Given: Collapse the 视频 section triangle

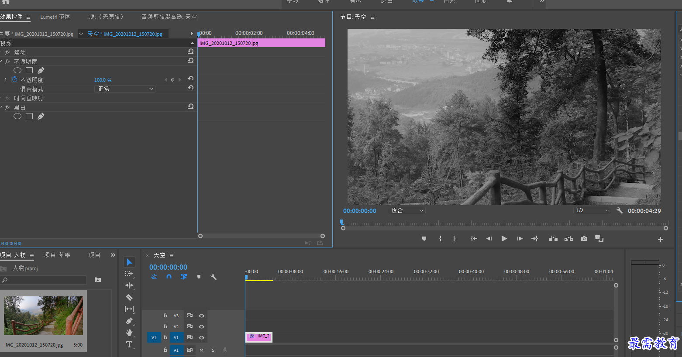Looking at the screenshot, I should [192, 43].
